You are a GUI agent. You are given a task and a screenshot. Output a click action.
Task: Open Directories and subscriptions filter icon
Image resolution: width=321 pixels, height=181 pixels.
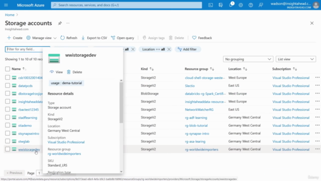221,5
